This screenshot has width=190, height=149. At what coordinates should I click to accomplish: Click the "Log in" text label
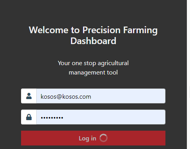87,138
